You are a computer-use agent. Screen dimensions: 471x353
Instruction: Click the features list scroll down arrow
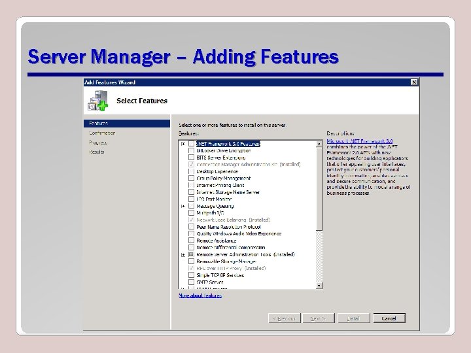(319, 286)
